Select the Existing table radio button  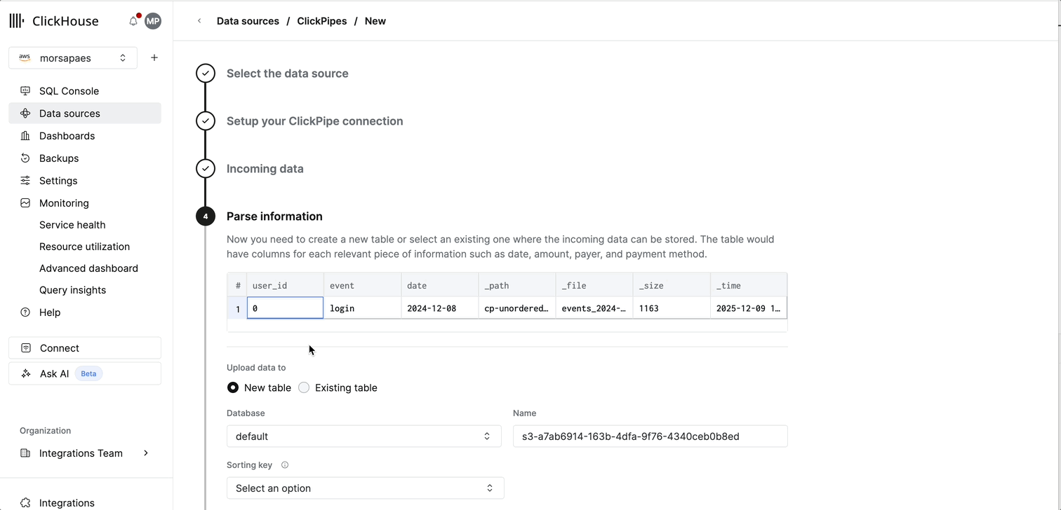click(x=304, y=387)
